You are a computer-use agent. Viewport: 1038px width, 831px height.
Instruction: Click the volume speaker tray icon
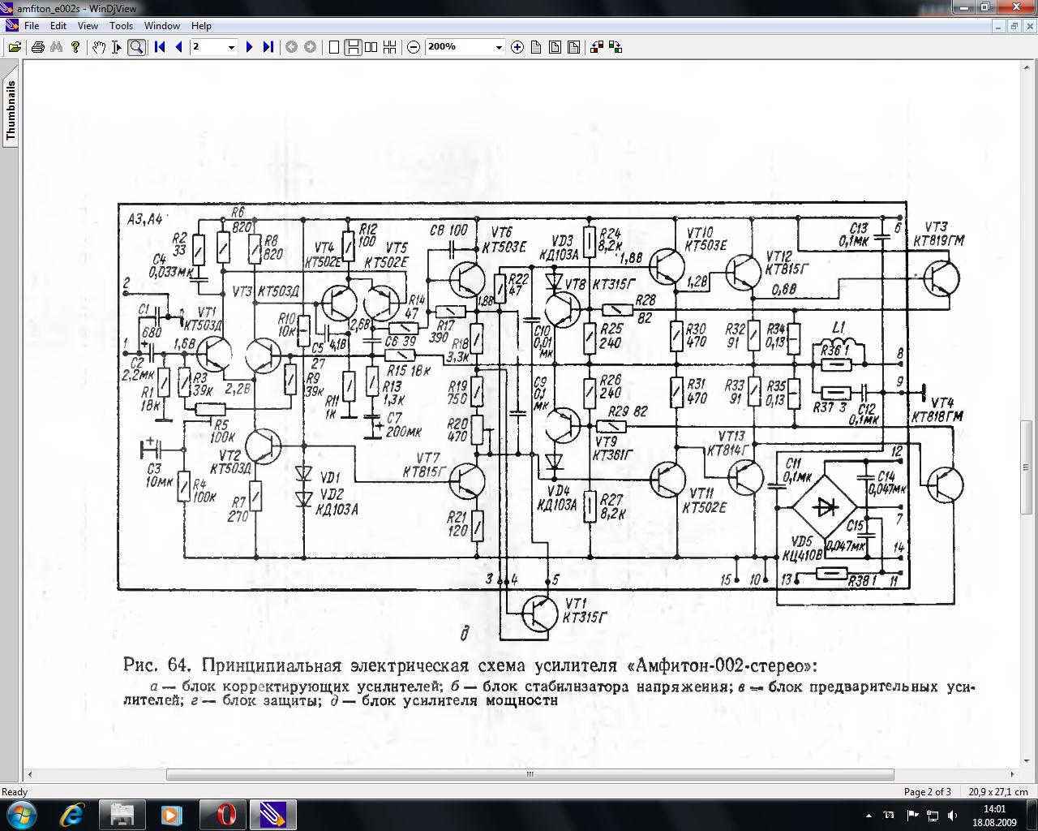[951, 815]
